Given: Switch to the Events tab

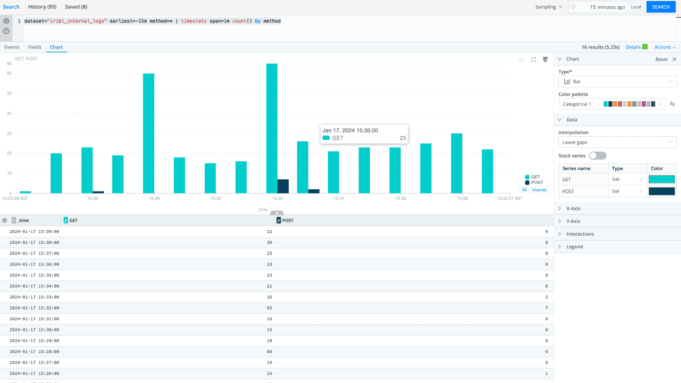Looking at the screenshot, I should pos(12,47).
